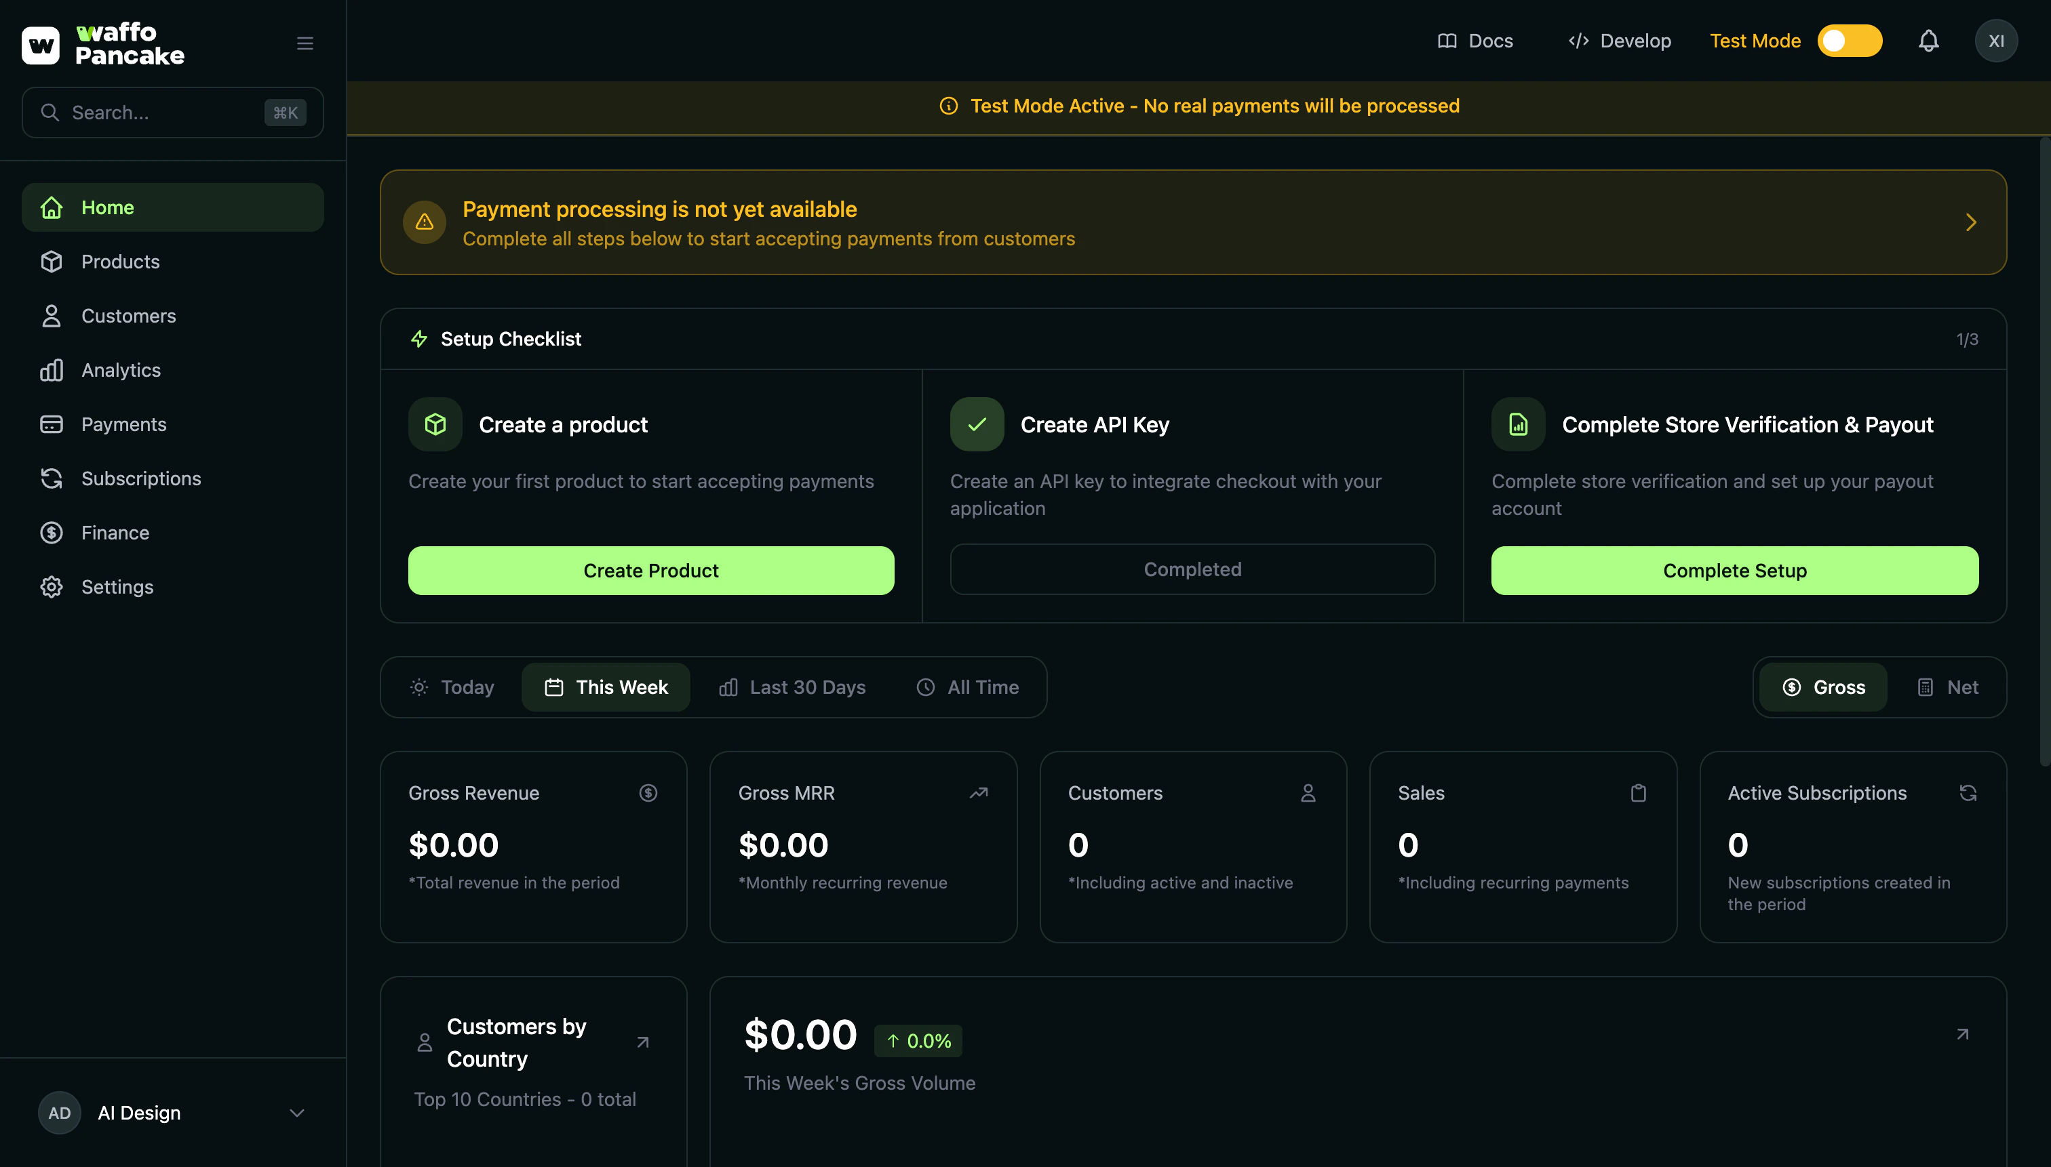
Task: Open Finance in the sidebar
Action: point(115,532)
